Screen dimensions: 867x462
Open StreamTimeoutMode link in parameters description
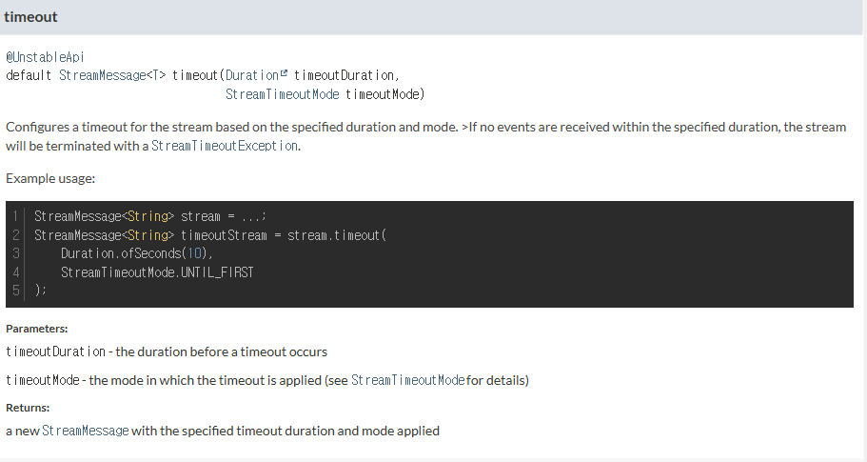click(x=407, y=380)
